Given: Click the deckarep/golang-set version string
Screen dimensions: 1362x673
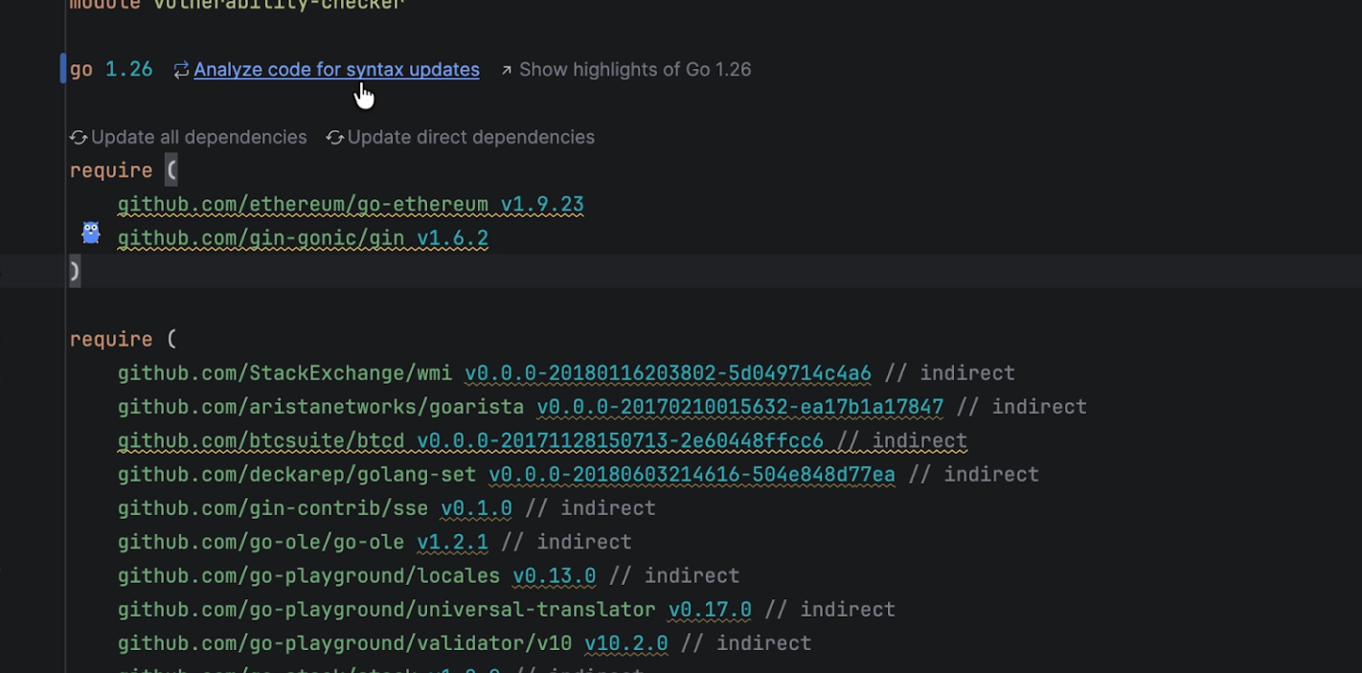Looking at the screenshot, I should (x=692, y=475).
